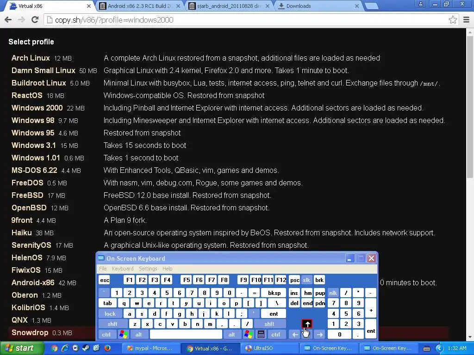Click the context menu key on keyboard

click(261, 335)
